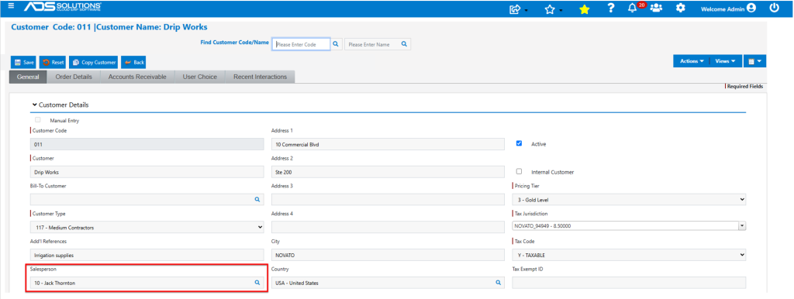Open the share/export icon in header
The image size is (794, 299).
tap(515, 9)
